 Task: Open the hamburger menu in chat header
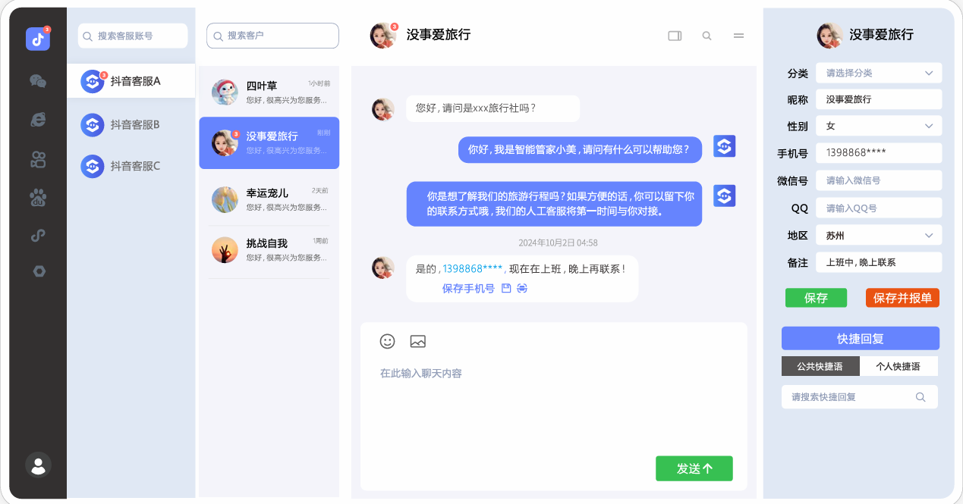(738, 36)
